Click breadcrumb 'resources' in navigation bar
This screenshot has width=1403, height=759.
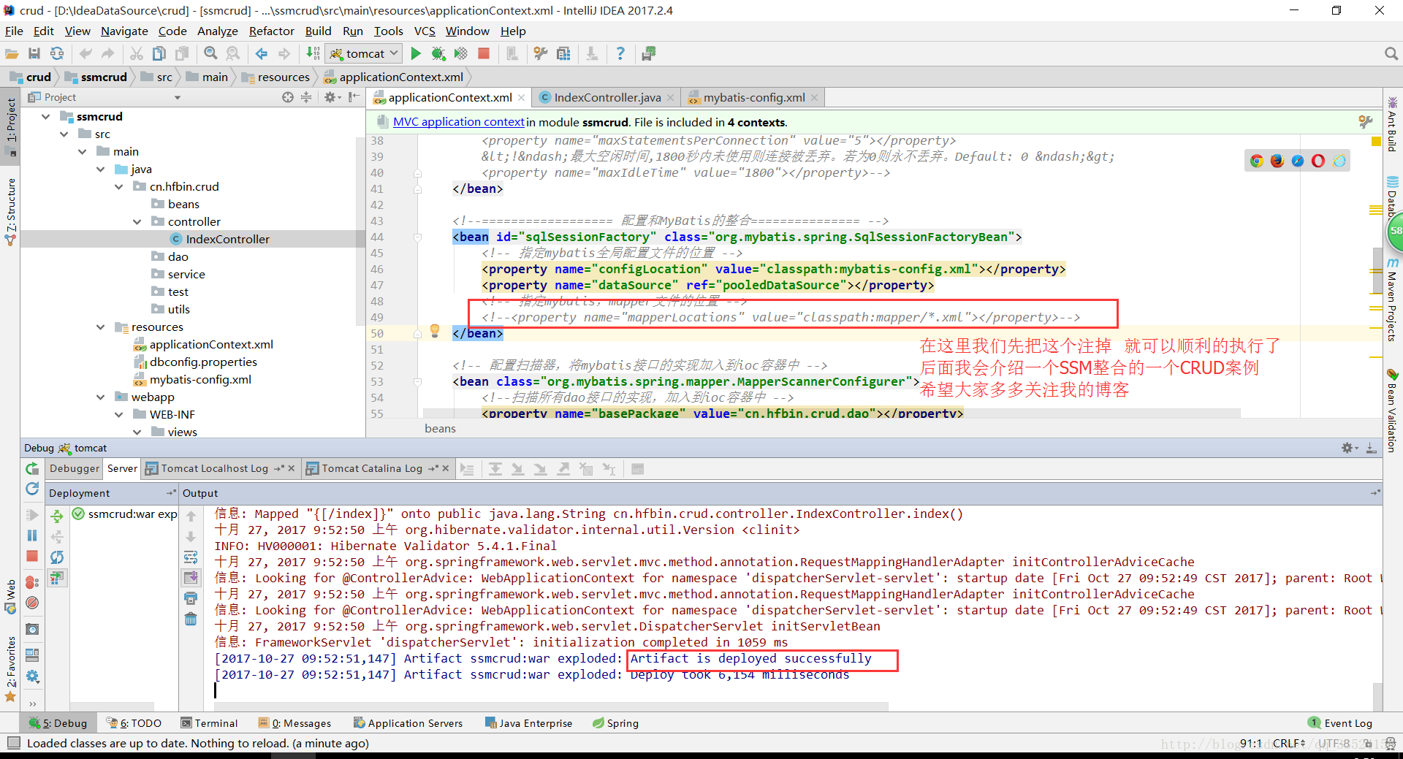(x=275, y=77)
